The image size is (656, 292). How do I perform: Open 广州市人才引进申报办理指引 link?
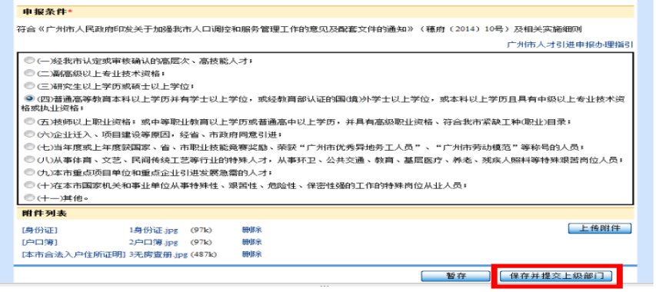(x=570, y=45)
